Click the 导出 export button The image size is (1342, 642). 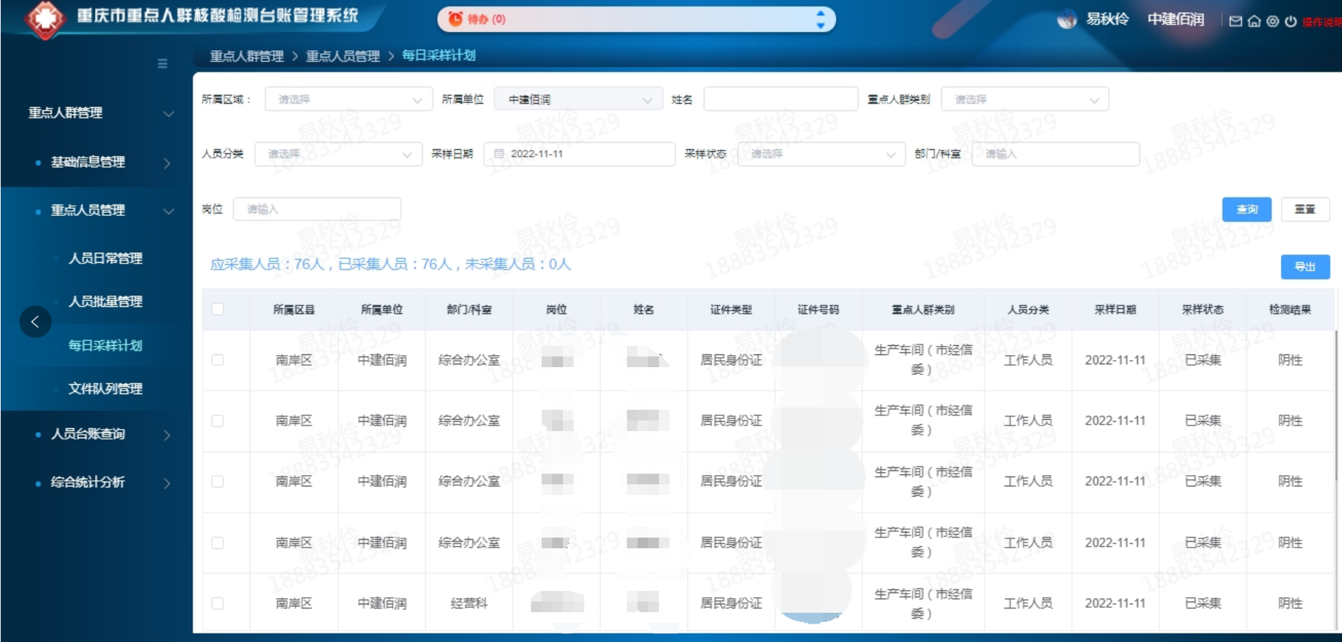1305,267
